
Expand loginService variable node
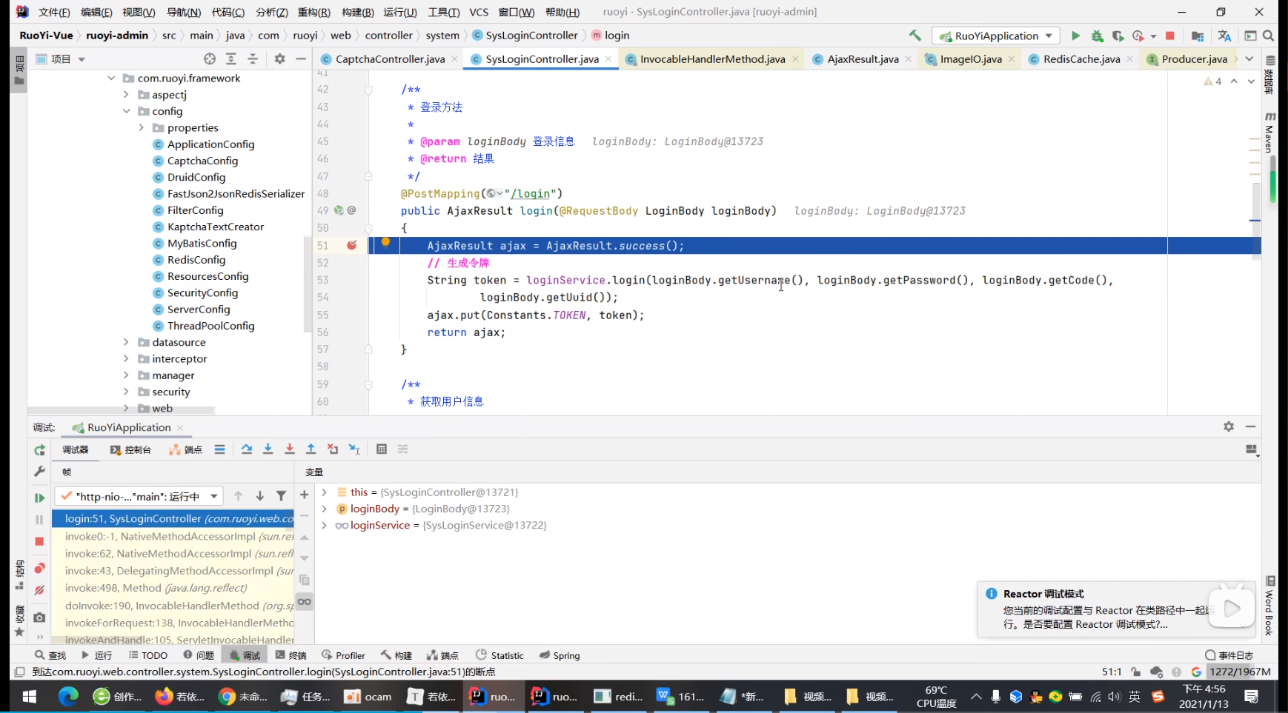coord(324,525)
